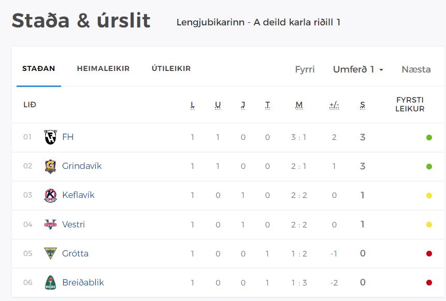The width and height of the screenshot is (446, 301).
Task: Click the green result dot for FH
Action: pyautogui.click(x=429, y=137)
